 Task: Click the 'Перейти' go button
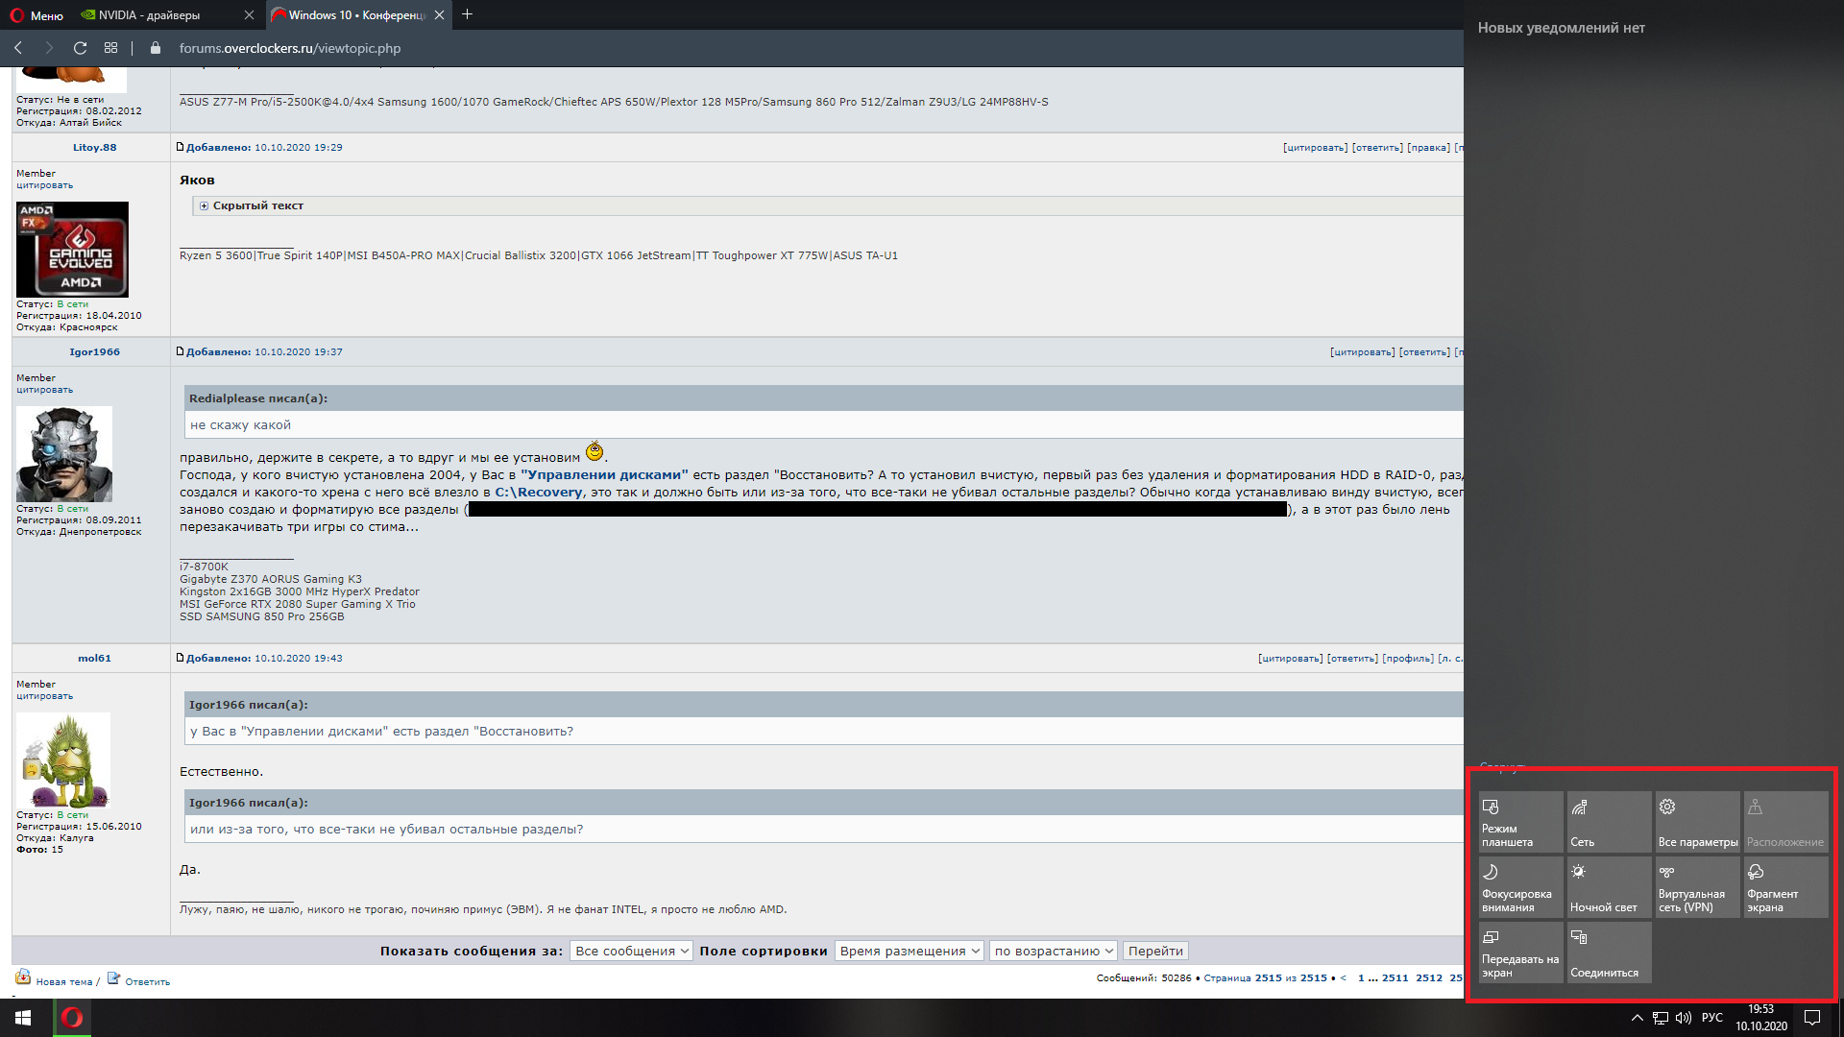tap(1155, 951)
